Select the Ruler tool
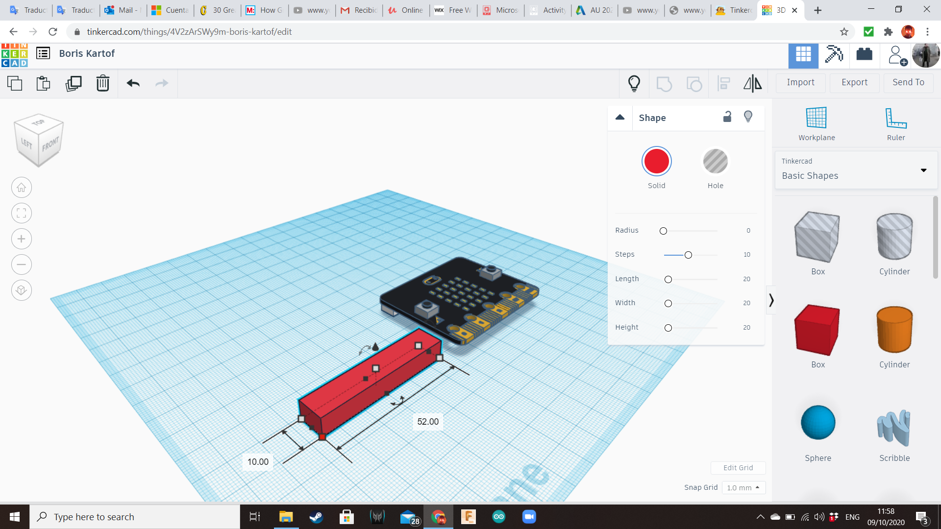 tap(895, 122)
